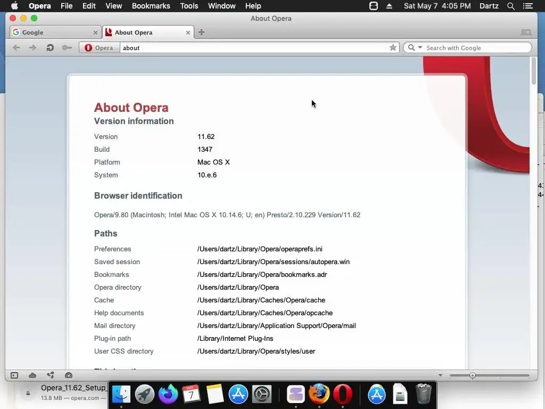
Task: Open Notes in the Dock
Action: tap(215, 395)
